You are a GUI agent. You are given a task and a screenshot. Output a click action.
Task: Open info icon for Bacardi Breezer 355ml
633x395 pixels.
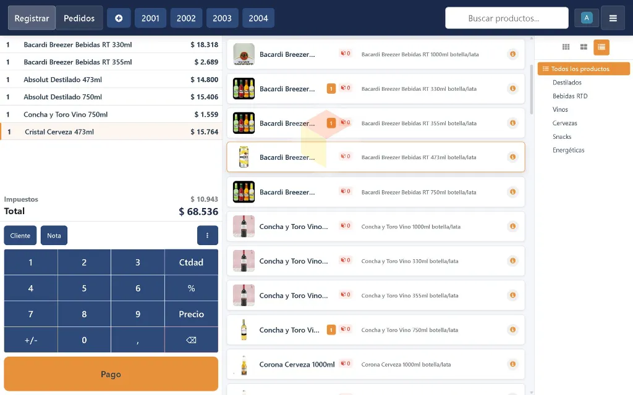[512, 123]
